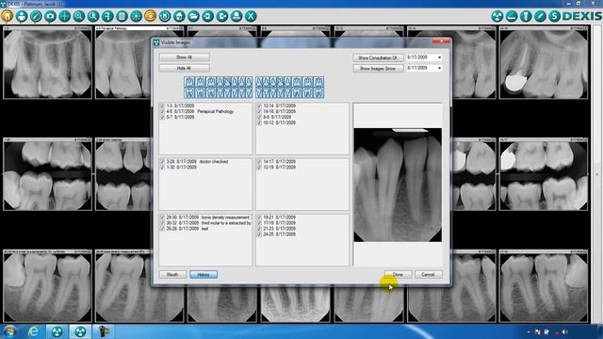
Task: Toggle the 24-25 8/17/2009 checkbox
Action: pyautogui.click(x=259, y=234)
